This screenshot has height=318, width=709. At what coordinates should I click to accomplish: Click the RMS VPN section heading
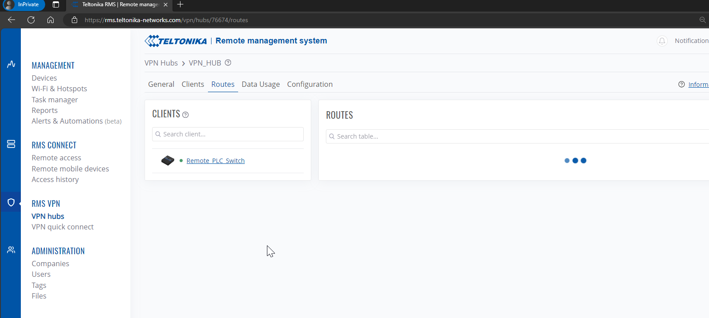point(46,204)
